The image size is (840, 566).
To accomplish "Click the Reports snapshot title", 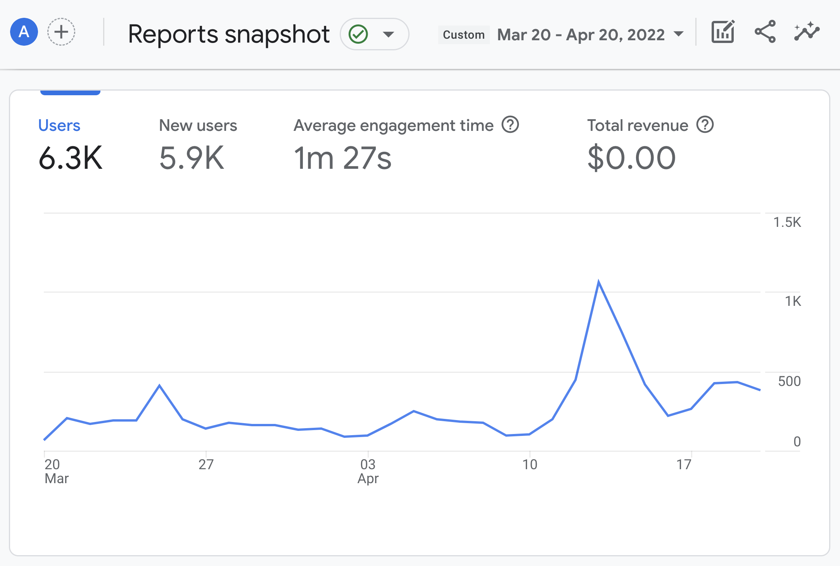I will 229,34.
